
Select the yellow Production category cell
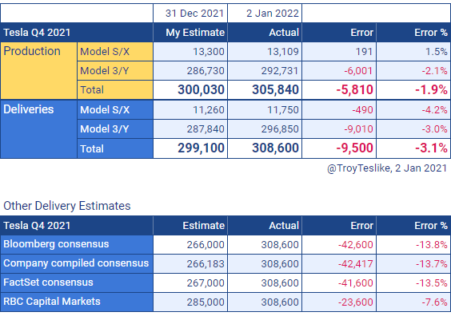[x=39, y=70]
